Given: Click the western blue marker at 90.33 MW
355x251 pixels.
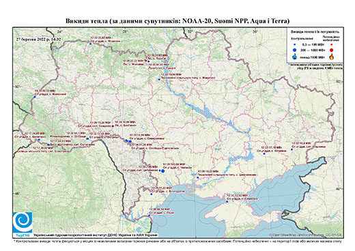Looking at the screenshot, I should pyautogui.click(x=35, y=97).
